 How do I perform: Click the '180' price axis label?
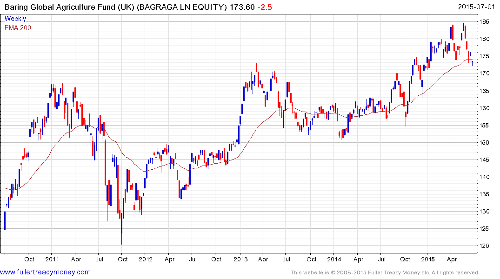click(485, 39)
